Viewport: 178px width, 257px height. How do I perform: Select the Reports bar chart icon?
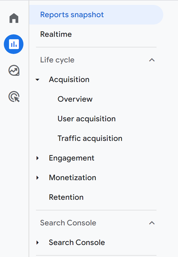(x=14, y=44)
